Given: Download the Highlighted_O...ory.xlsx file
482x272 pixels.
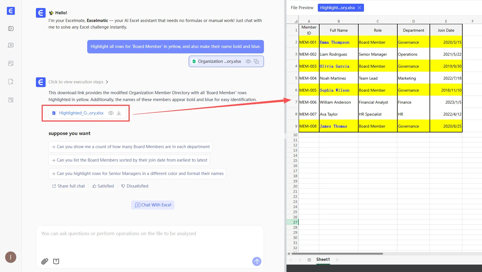Looking at the screenshot, I should [x=119, y=113].
